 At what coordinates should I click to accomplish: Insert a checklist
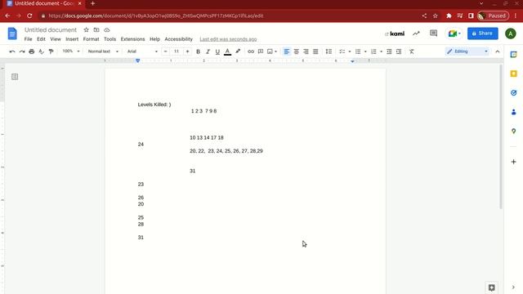[342, 51]
